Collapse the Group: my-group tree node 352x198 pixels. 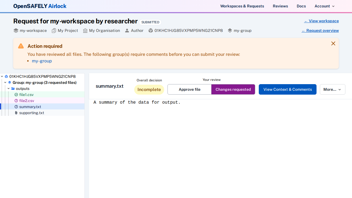point(5,82)
